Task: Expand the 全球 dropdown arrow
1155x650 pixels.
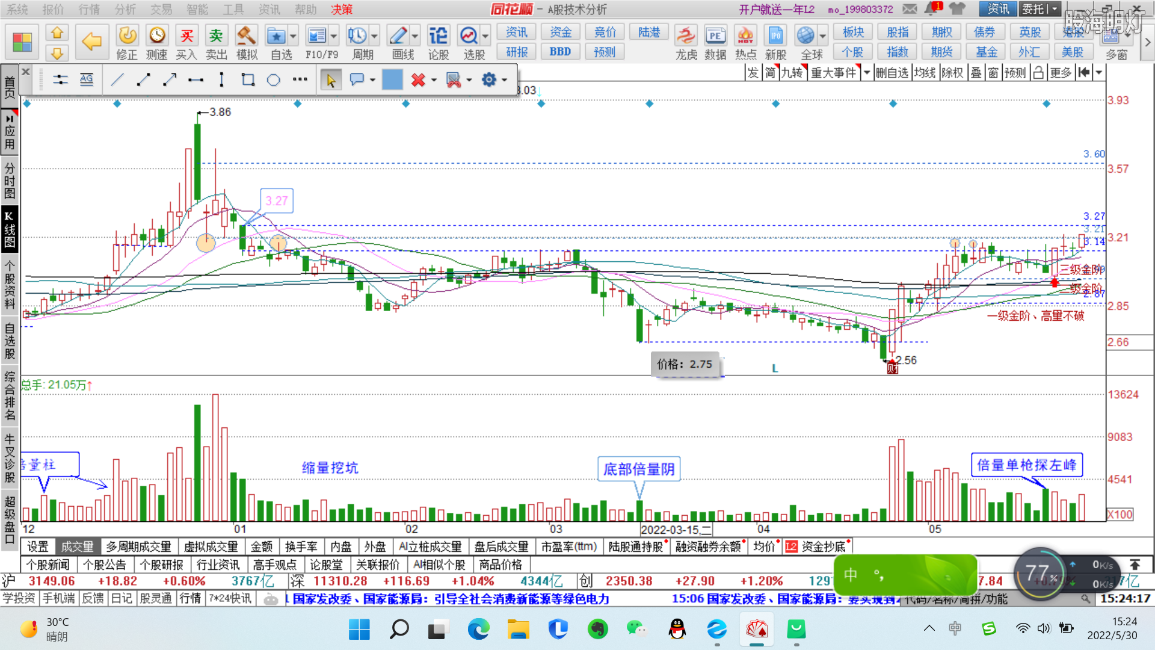Action: click(x=822, y=36)
